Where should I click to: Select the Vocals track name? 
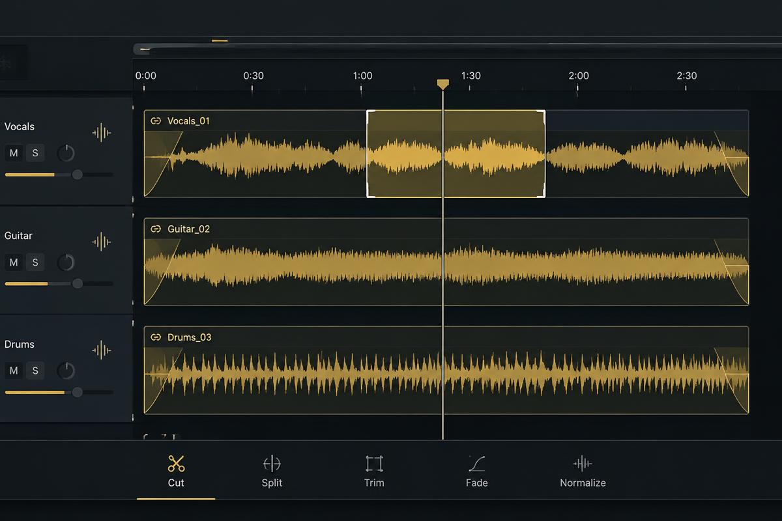pyautogui.click(x=20, y=126)
